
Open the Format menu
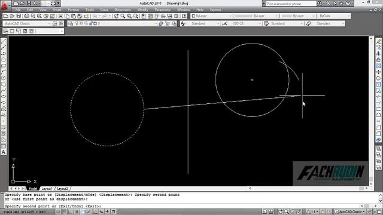[73, 10]
